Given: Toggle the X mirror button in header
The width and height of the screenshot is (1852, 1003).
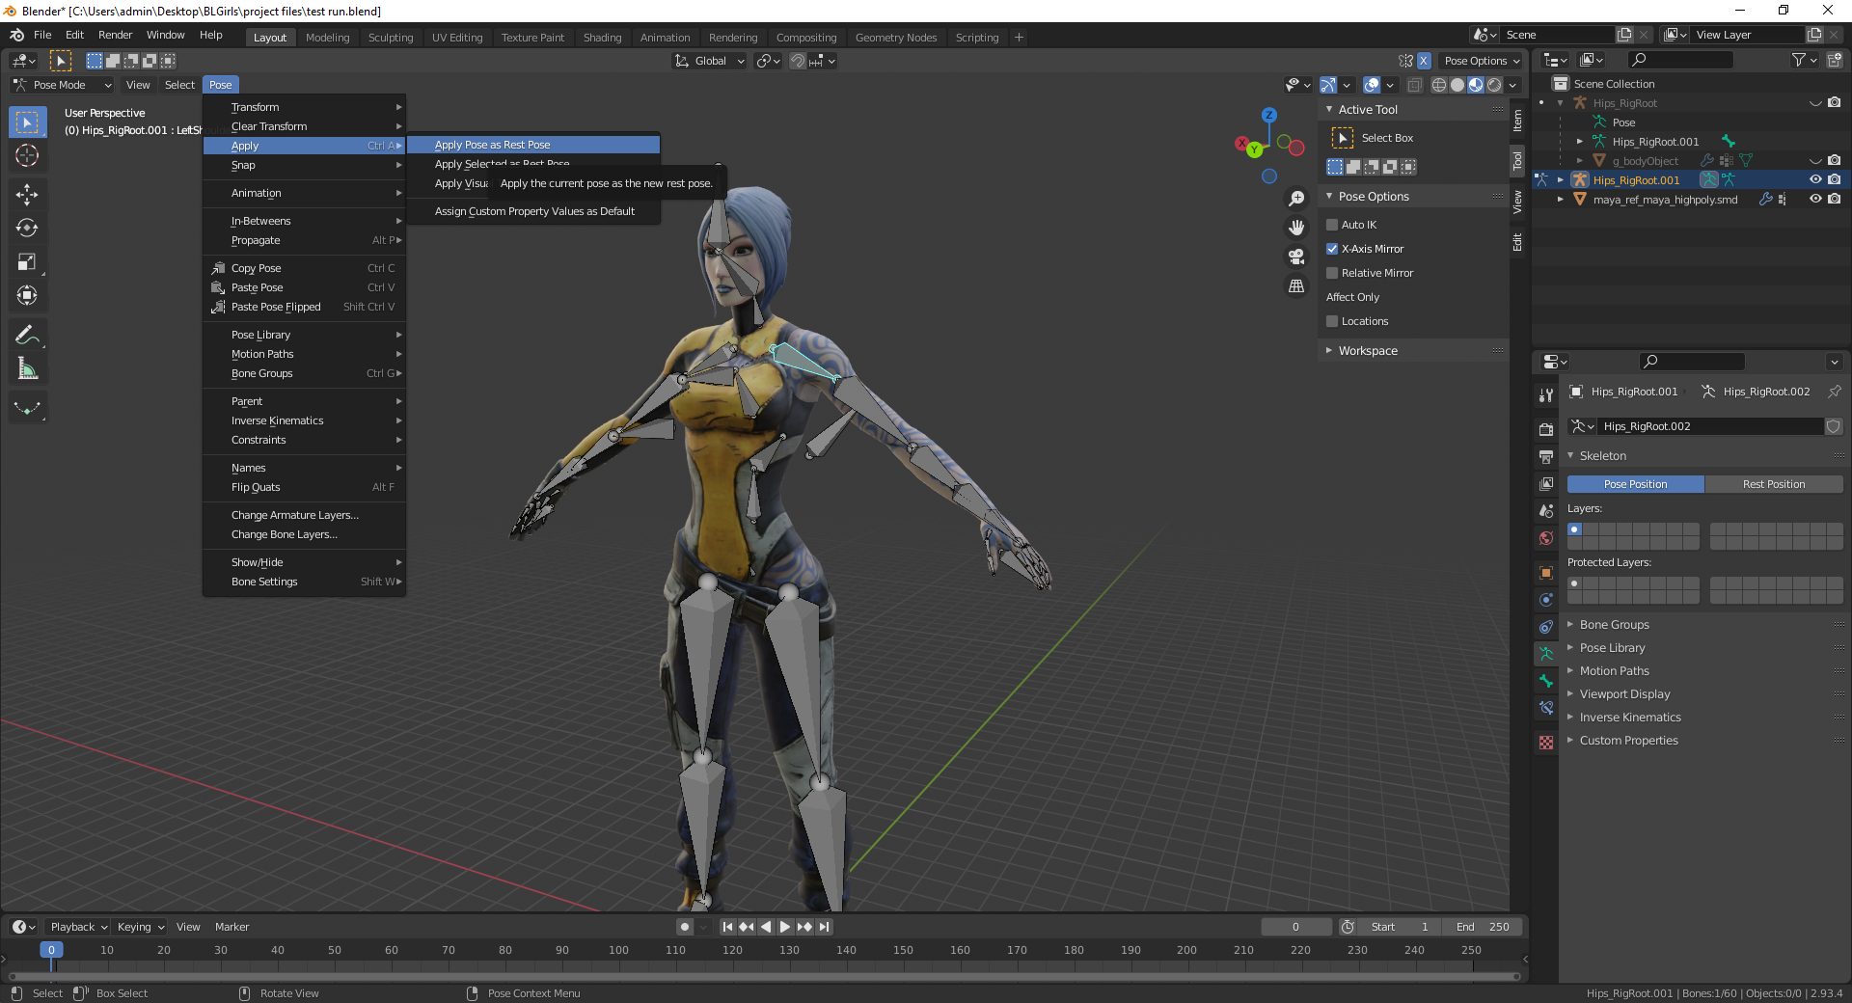Looking at the screenshot, I should coord(1424,61).
